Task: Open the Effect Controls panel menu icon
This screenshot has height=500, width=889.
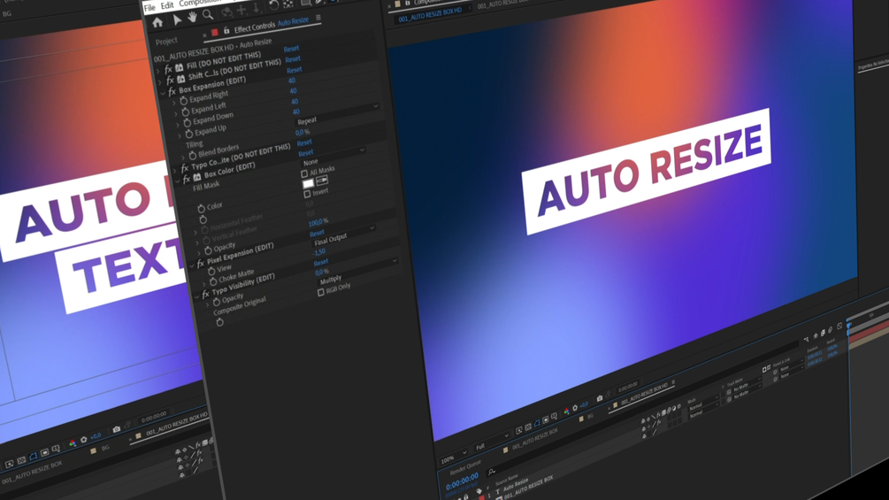Action: [318, 18]
